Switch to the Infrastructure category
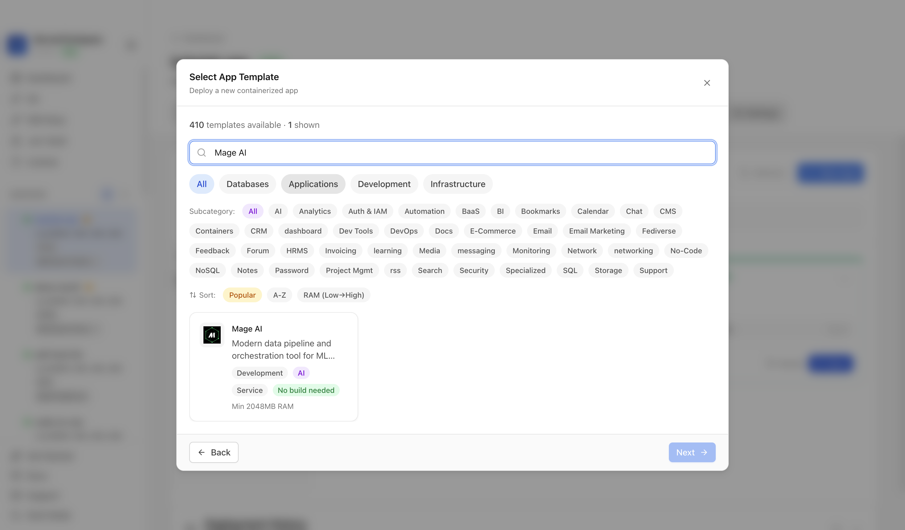This screenshot has width=905, height=530. [x=458, y=184]
